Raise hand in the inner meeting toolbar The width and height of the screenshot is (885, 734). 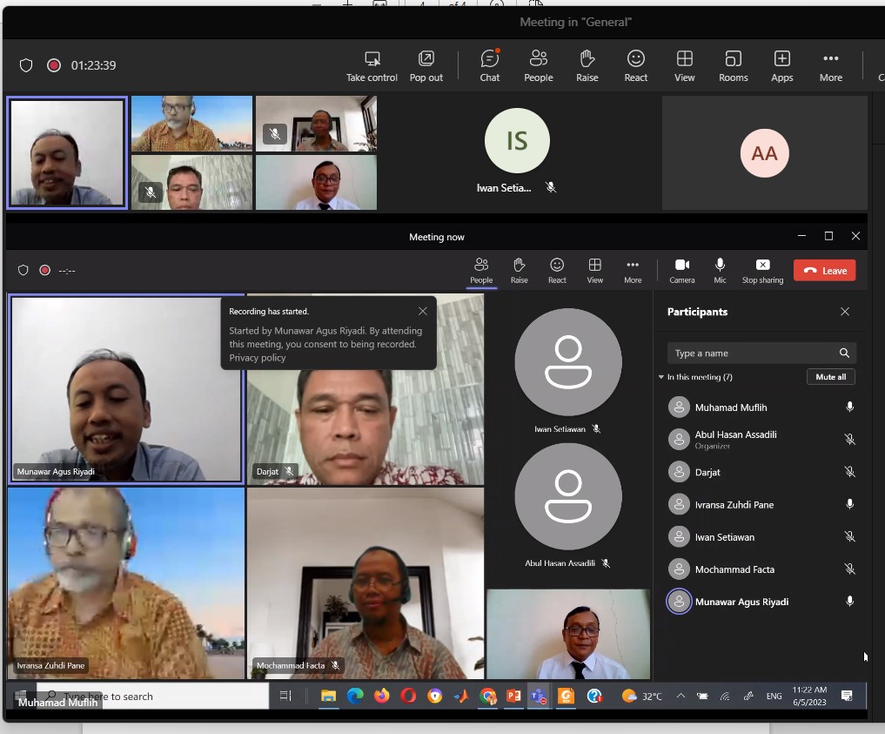(x=520, y=270)
